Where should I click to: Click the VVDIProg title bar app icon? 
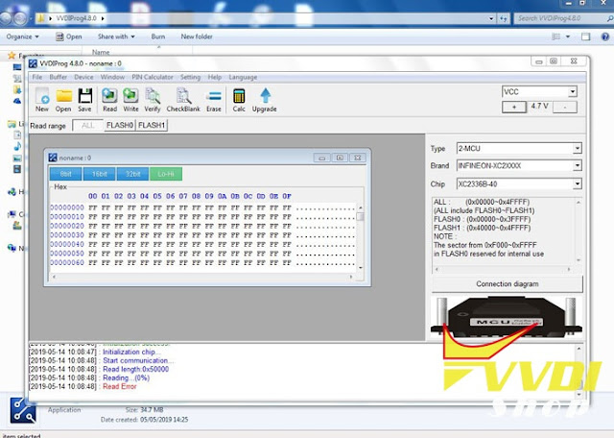tap(34, 63)
